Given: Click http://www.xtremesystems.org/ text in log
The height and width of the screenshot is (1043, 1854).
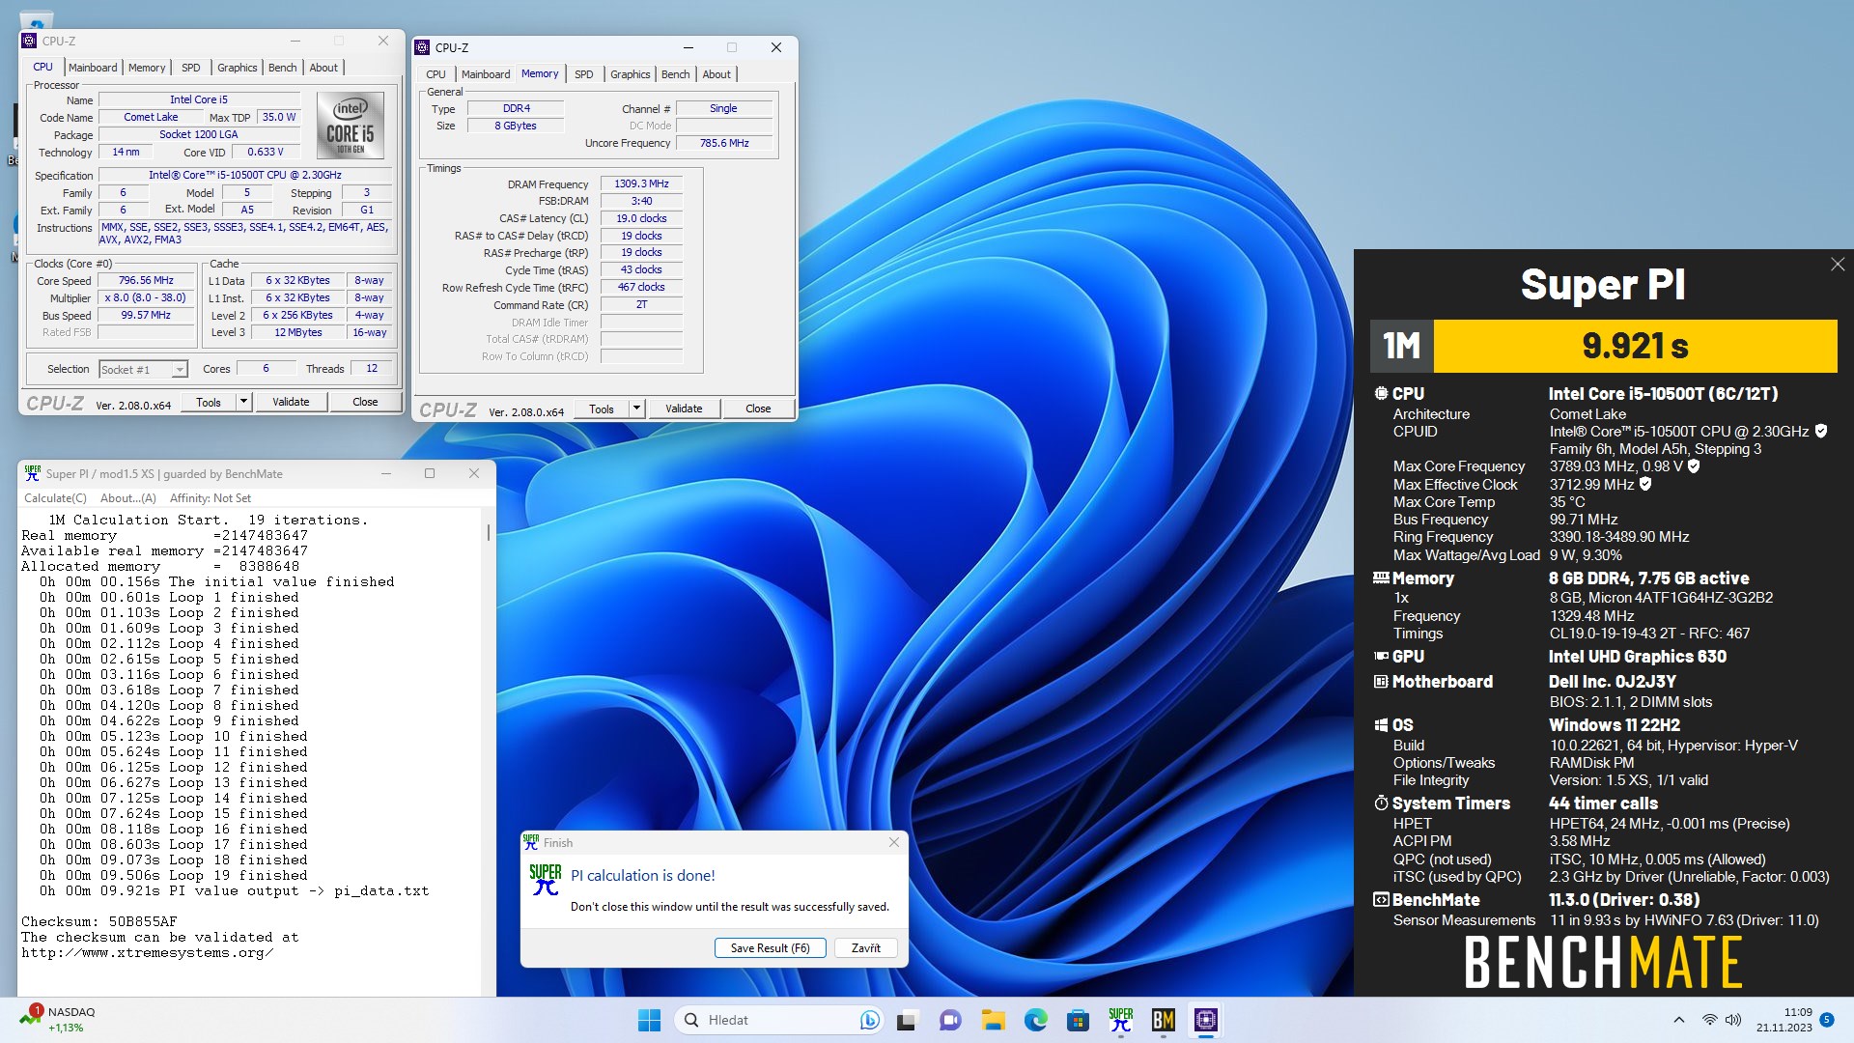Looking at the screenshot, I should tap(147, 952).
